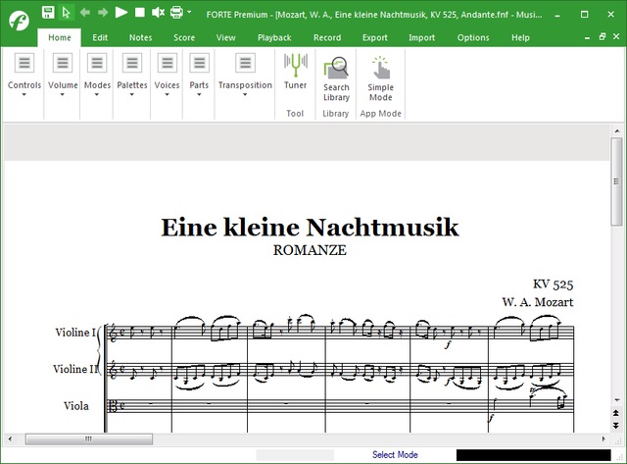Click the Save icon in quick access toolbar

point(48,13)
